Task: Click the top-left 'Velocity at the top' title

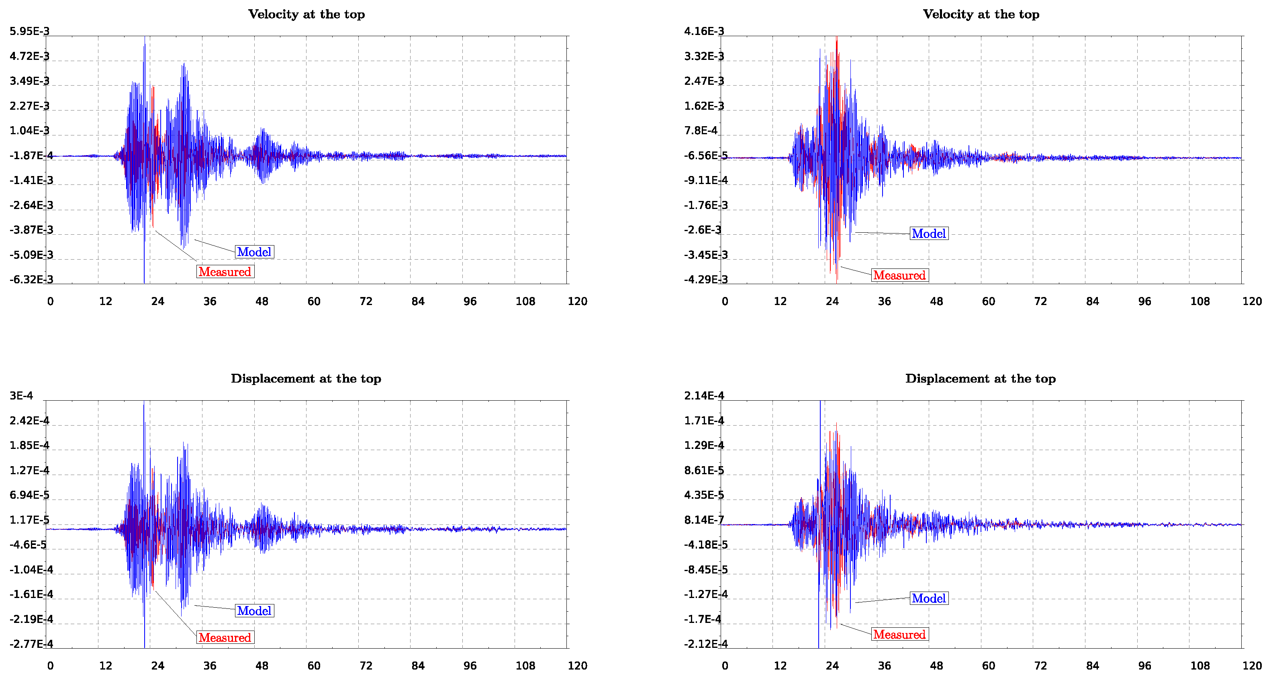Action: (x=307, y=14)
